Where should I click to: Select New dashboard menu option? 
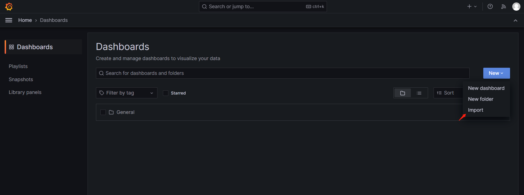click(486, 88)
